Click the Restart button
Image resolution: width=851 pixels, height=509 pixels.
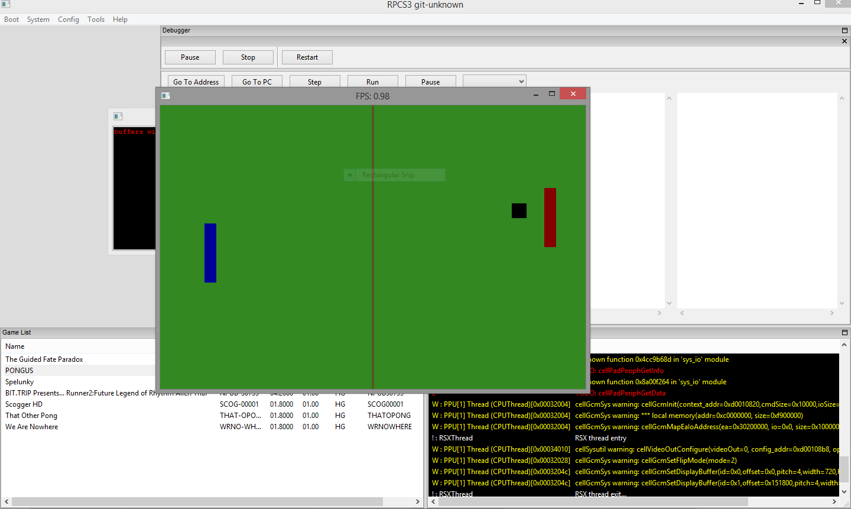point(307,57)
